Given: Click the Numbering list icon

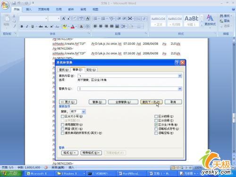Looking at the screenshot, I should pyautogui.click(x=103, y=19).
